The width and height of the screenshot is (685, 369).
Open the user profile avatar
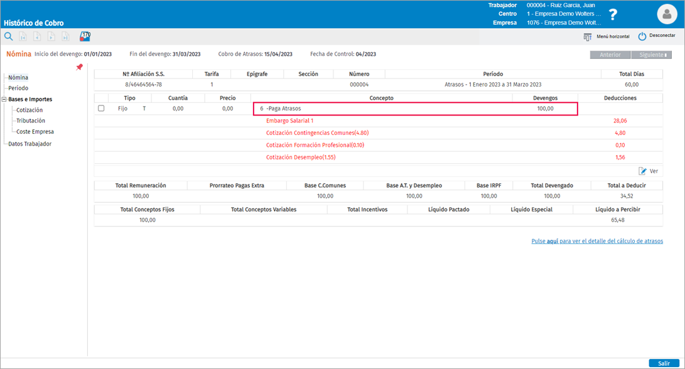pos(667,14)
